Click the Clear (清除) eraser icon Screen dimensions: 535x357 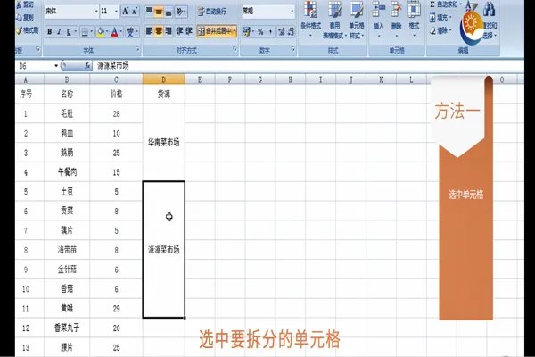(x=432, y=30)
